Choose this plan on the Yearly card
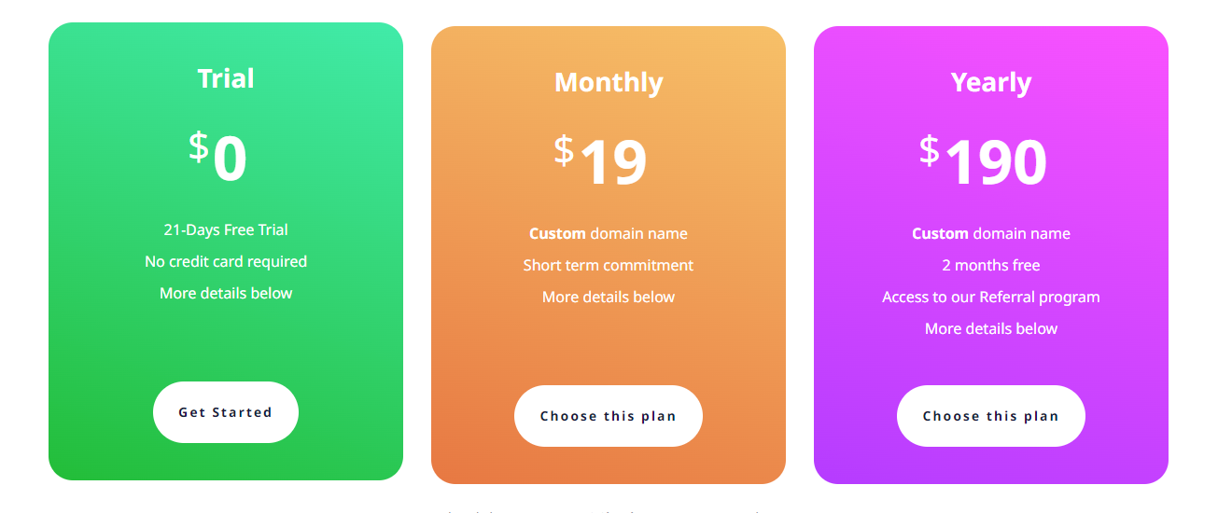The width and height of the screenshot is (1232, 513). point(991,416)
